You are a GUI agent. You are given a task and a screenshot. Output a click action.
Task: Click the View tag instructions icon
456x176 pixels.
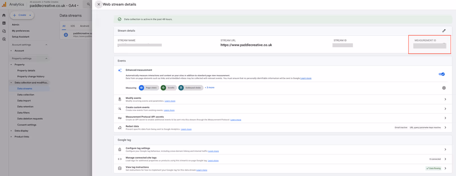point(120,168)
